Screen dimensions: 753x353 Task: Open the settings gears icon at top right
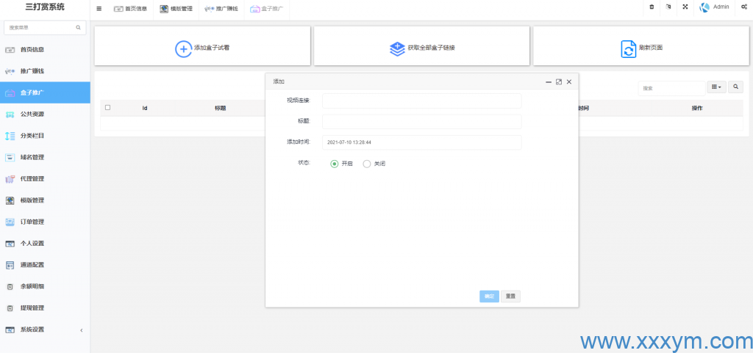pyautogui.click(x=744, y=7)
